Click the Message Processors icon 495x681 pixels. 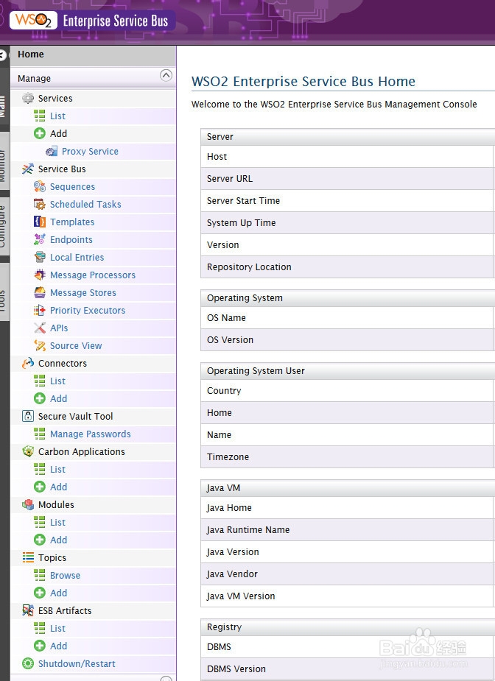(x=40, y=275)
